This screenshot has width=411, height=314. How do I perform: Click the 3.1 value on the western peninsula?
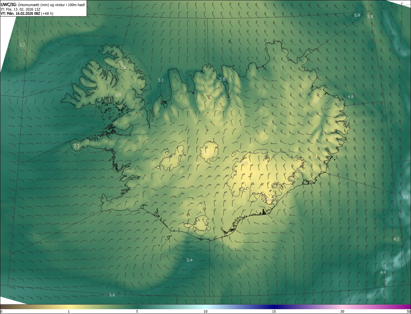tap(76, 146)
